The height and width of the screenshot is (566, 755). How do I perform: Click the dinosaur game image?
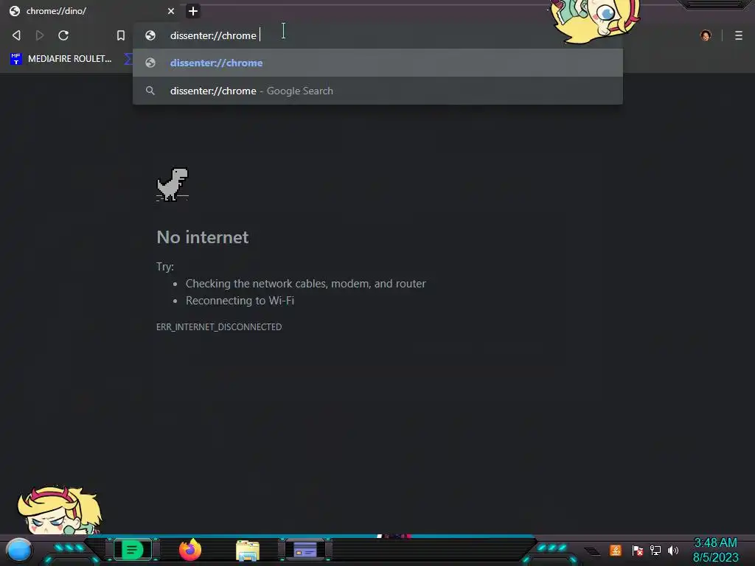click(173, 184)
